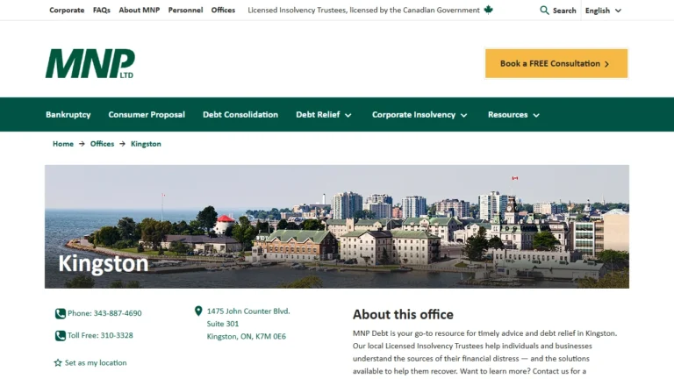The width and height of the screenshot is (674, 379).
Task: Go to Home in the breadcrumb
Action: point(63,144)
